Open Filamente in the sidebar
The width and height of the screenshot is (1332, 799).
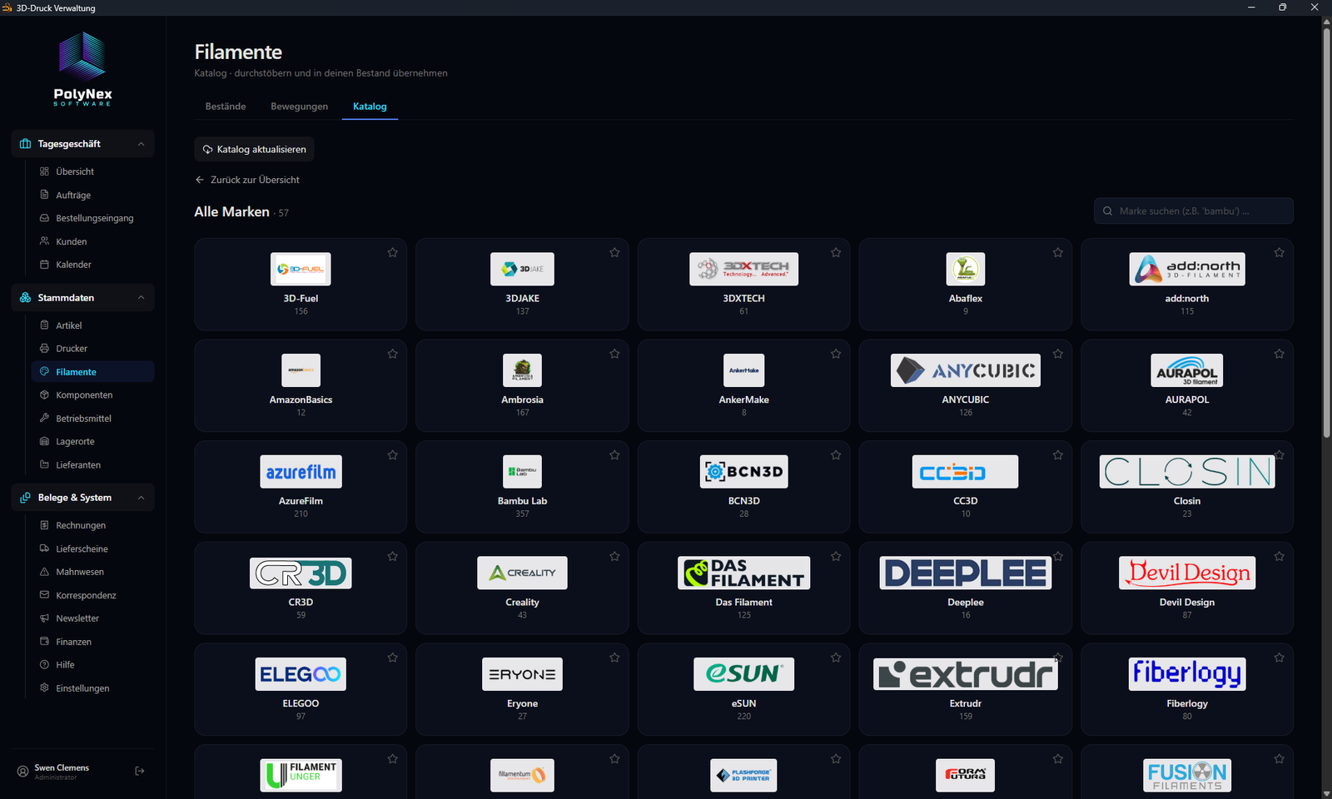[x=92, y=372]
